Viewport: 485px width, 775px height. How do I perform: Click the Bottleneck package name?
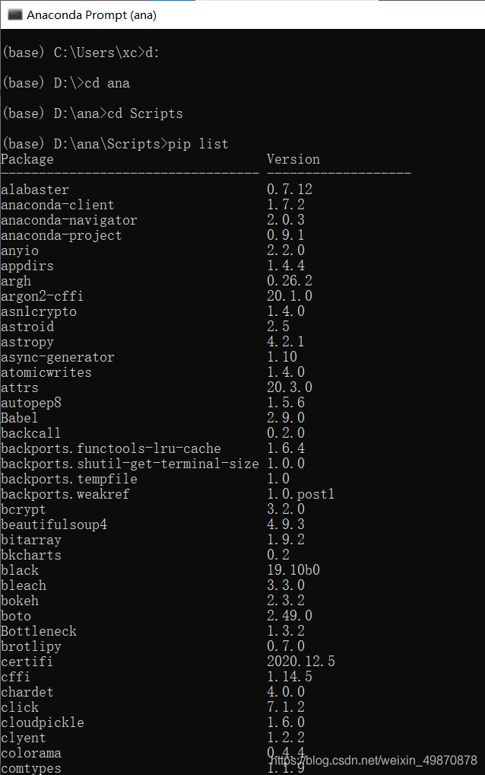click(x=39, y=631)
